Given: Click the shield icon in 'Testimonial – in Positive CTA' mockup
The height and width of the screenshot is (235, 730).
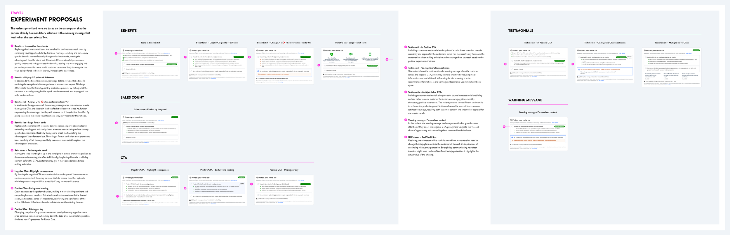Looking at the screenshot, I should [x=511, y=50].
